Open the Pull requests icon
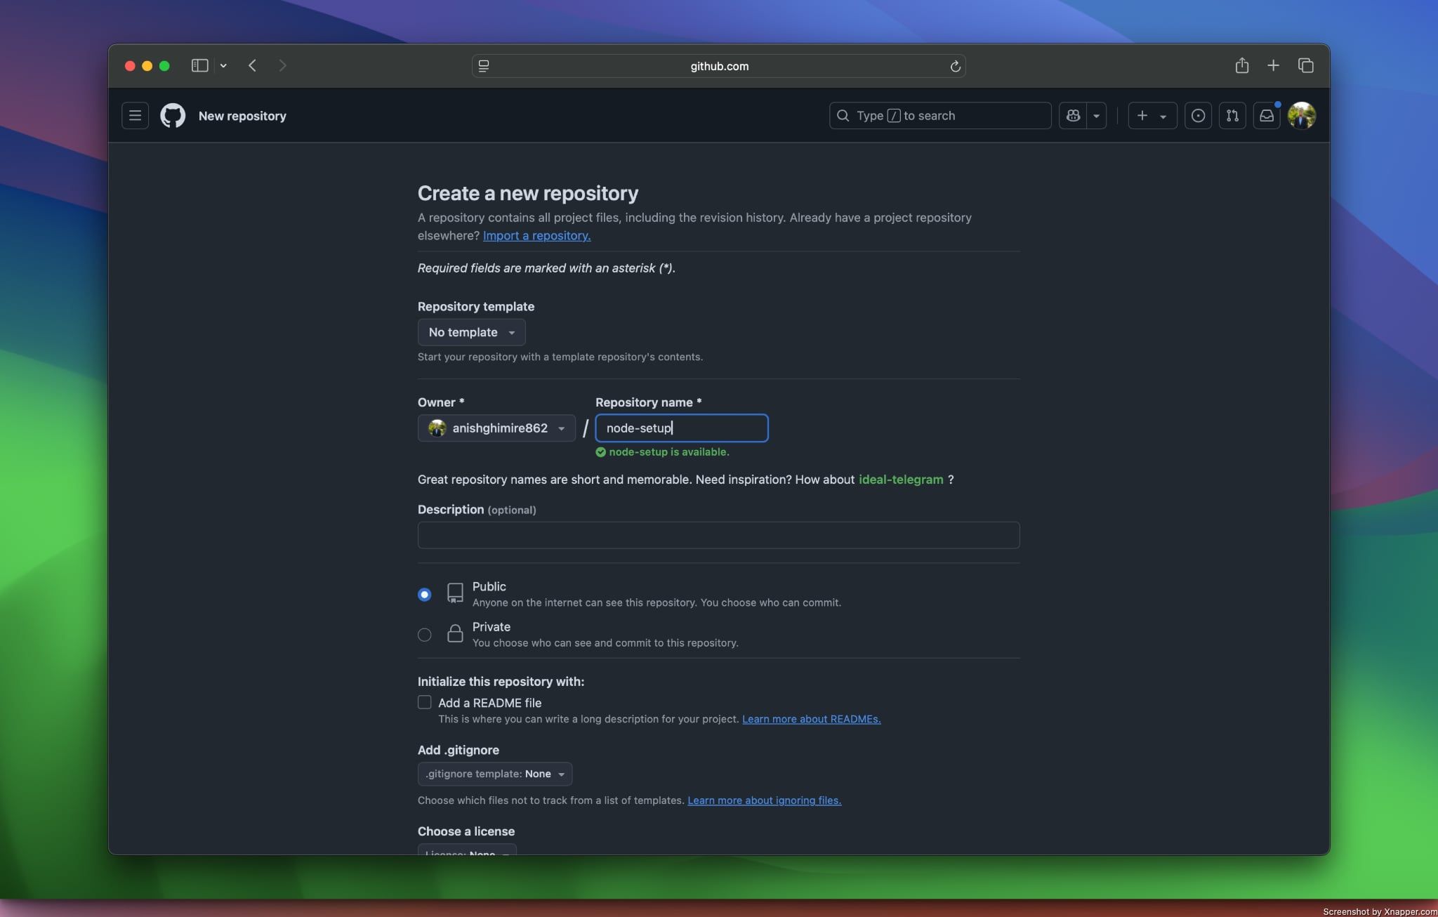 tap(1232, 115)
